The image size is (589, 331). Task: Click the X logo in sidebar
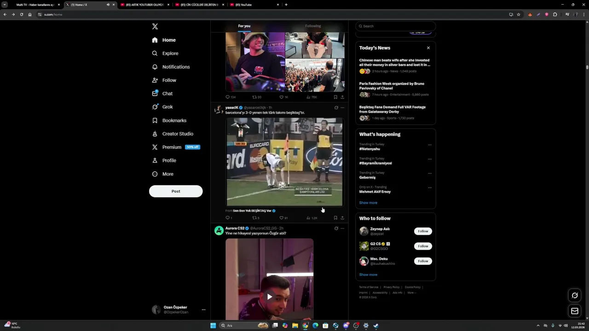pos(155,27)
